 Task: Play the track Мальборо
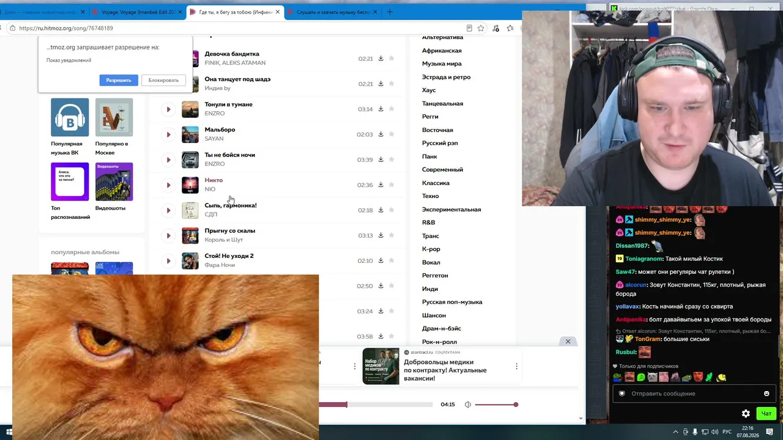pos(168,134)
